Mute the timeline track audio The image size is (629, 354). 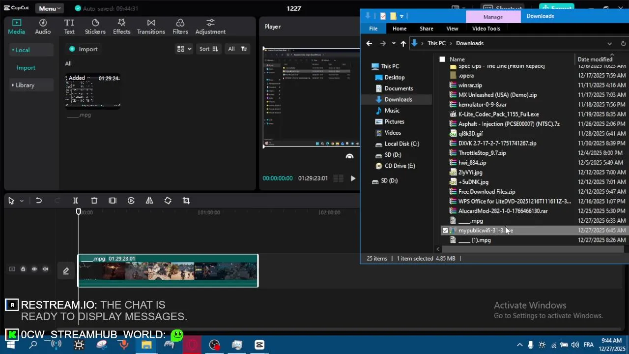coord(45,269)
